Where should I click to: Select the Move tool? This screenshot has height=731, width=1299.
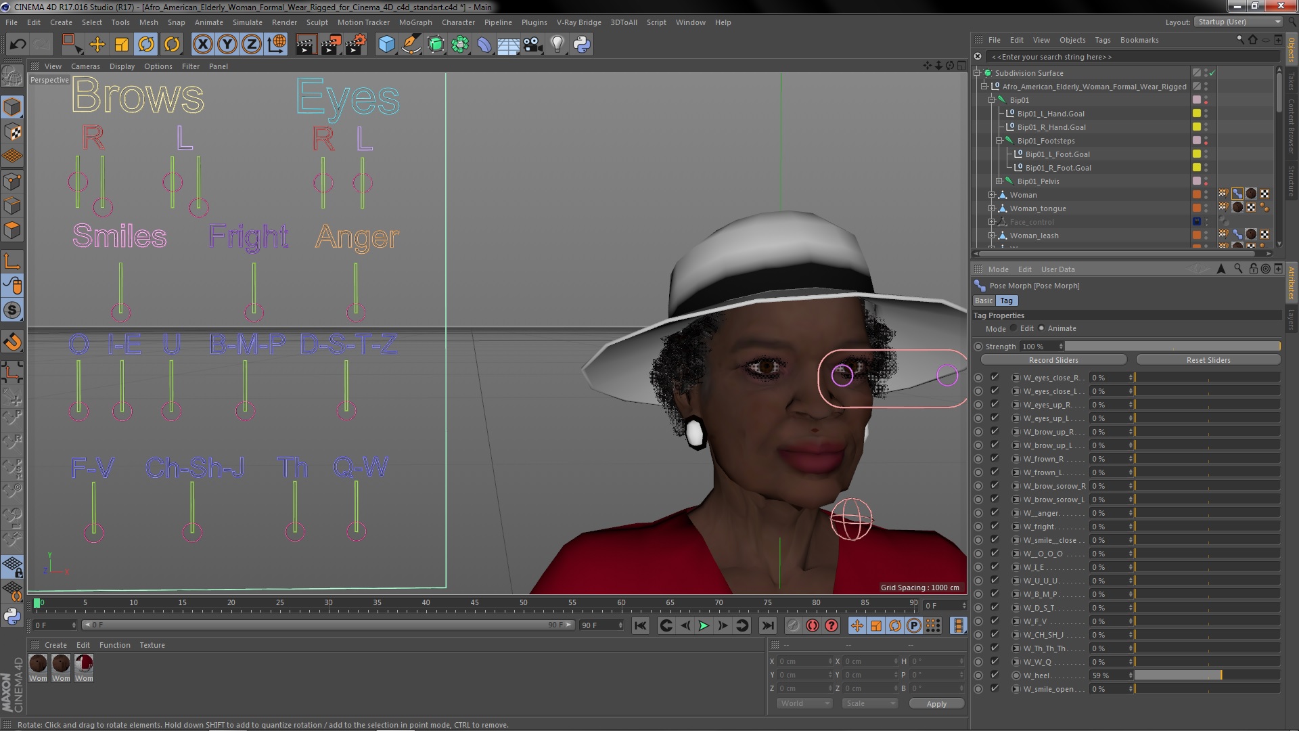[97, 45]
